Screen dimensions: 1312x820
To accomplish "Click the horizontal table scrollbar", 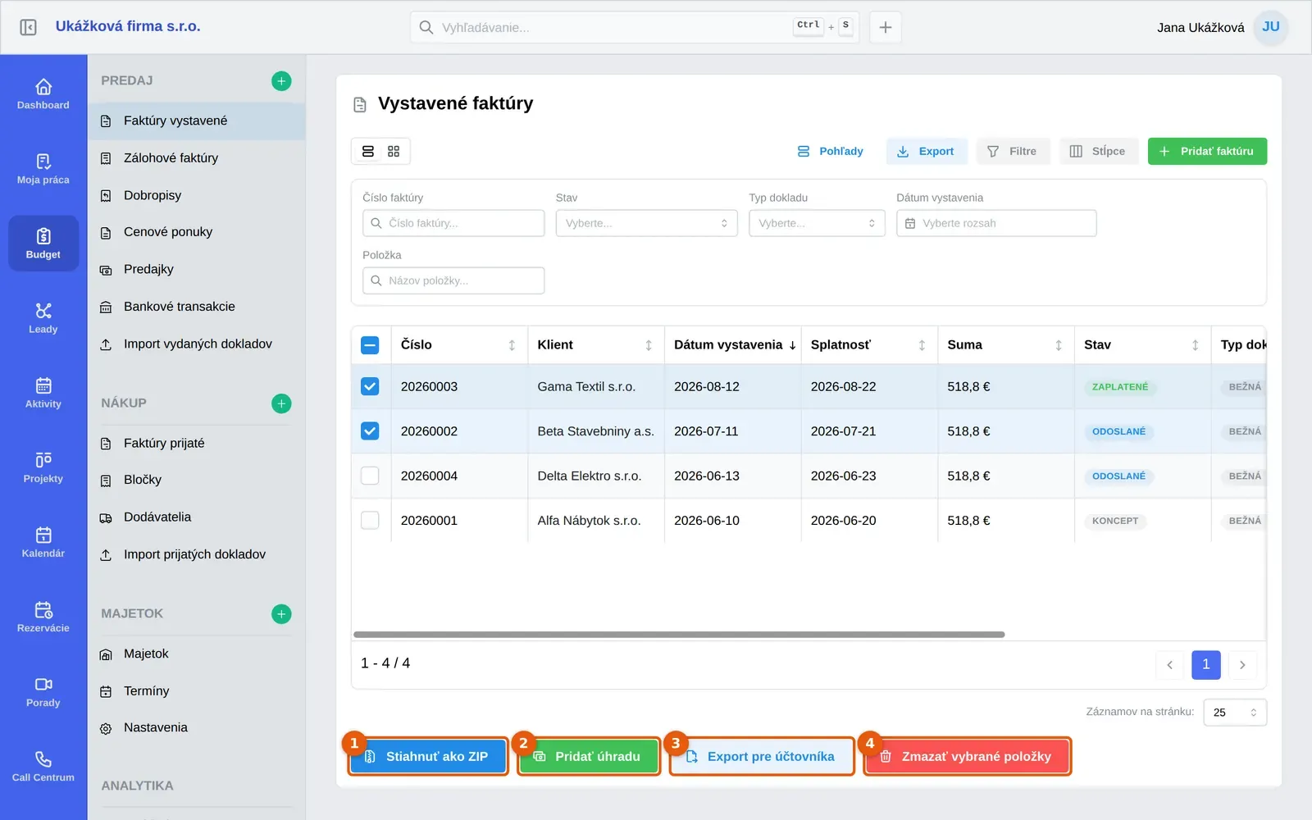I will pos(679,635).
